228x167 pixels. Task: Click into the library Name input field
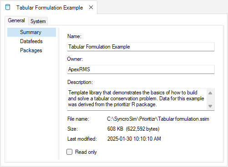click(141, 47)
